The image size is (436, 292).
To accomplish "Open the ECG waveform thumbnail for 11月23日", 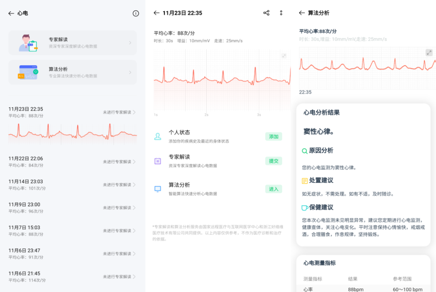I will (x=73, y=134).
